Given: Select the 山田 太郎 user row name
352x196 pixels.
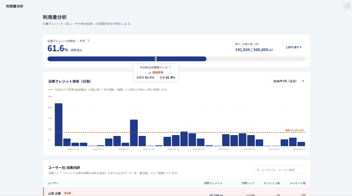Looking at the screenshot, I should click(54, 193).
